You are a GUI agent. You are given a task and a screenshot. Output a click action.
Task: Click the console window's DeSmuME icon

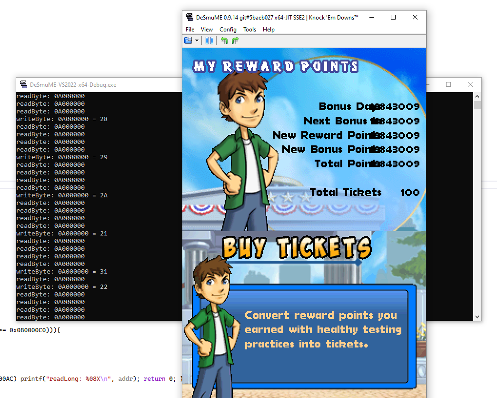click(23, 84)
